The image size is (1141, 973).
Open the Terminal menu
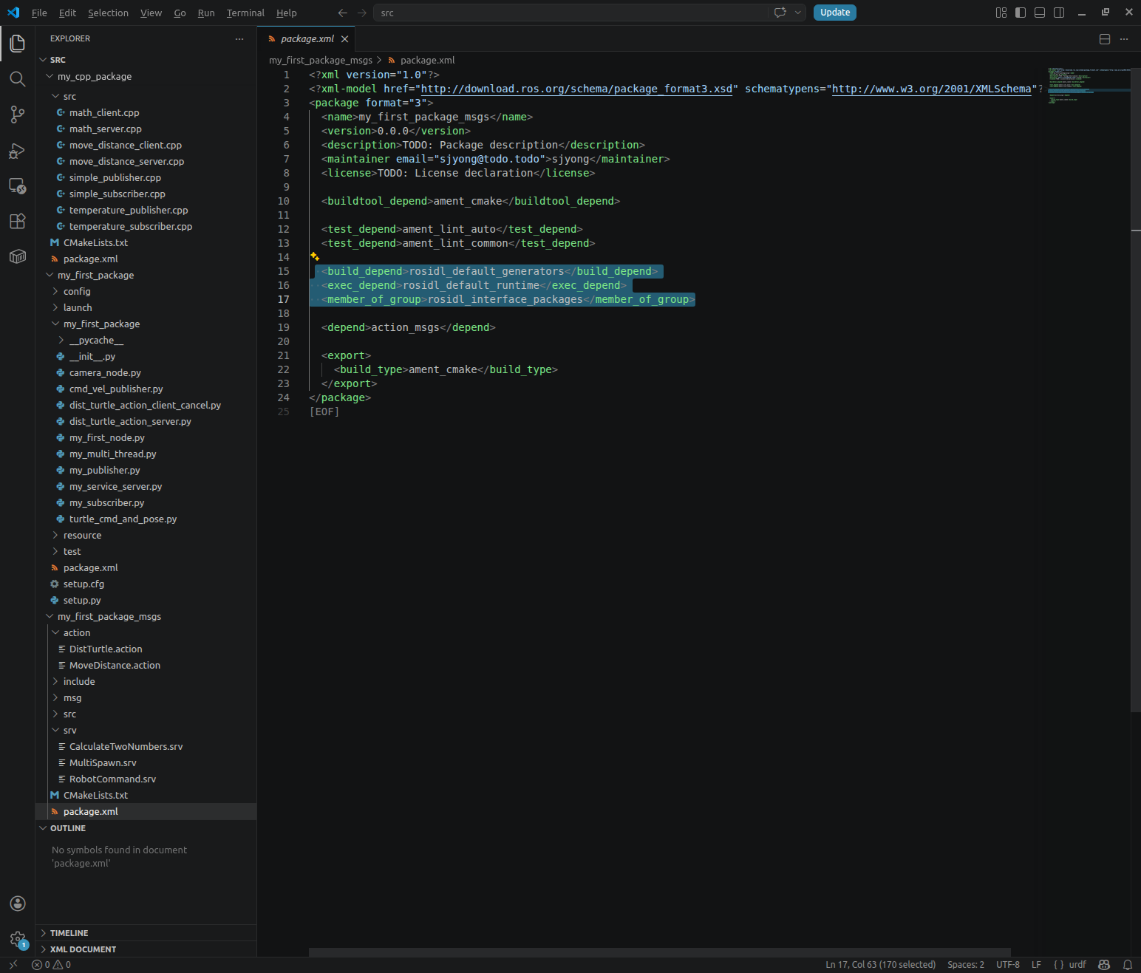[245, 13]
